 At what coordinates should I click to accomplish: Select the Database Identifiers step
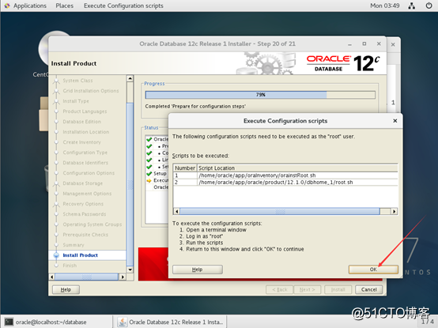pos(85,163)
